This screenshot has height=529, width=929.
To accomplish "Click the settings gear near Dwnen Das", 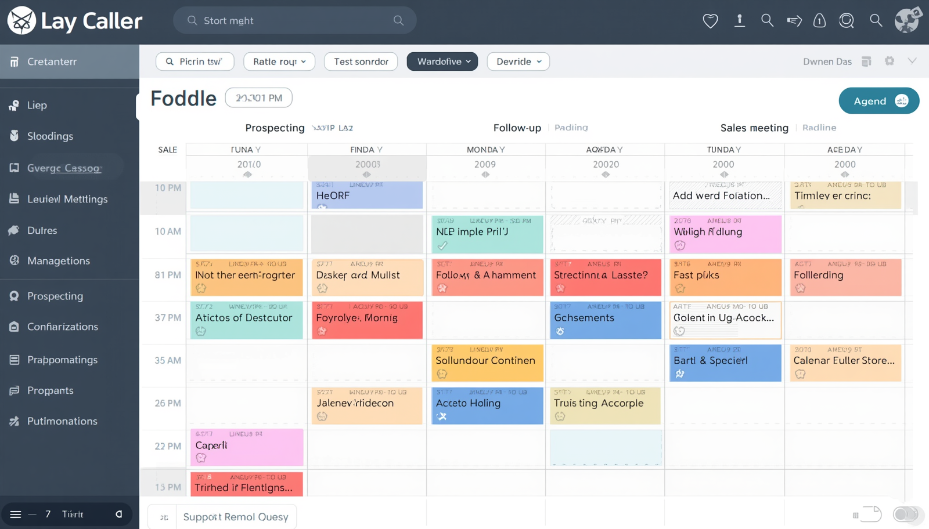I will coord(889,61).
